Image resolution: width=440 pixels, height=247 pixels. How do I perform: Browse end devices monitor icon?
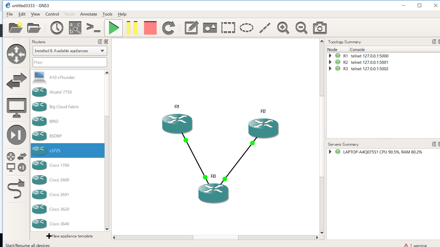pos(16,108)
